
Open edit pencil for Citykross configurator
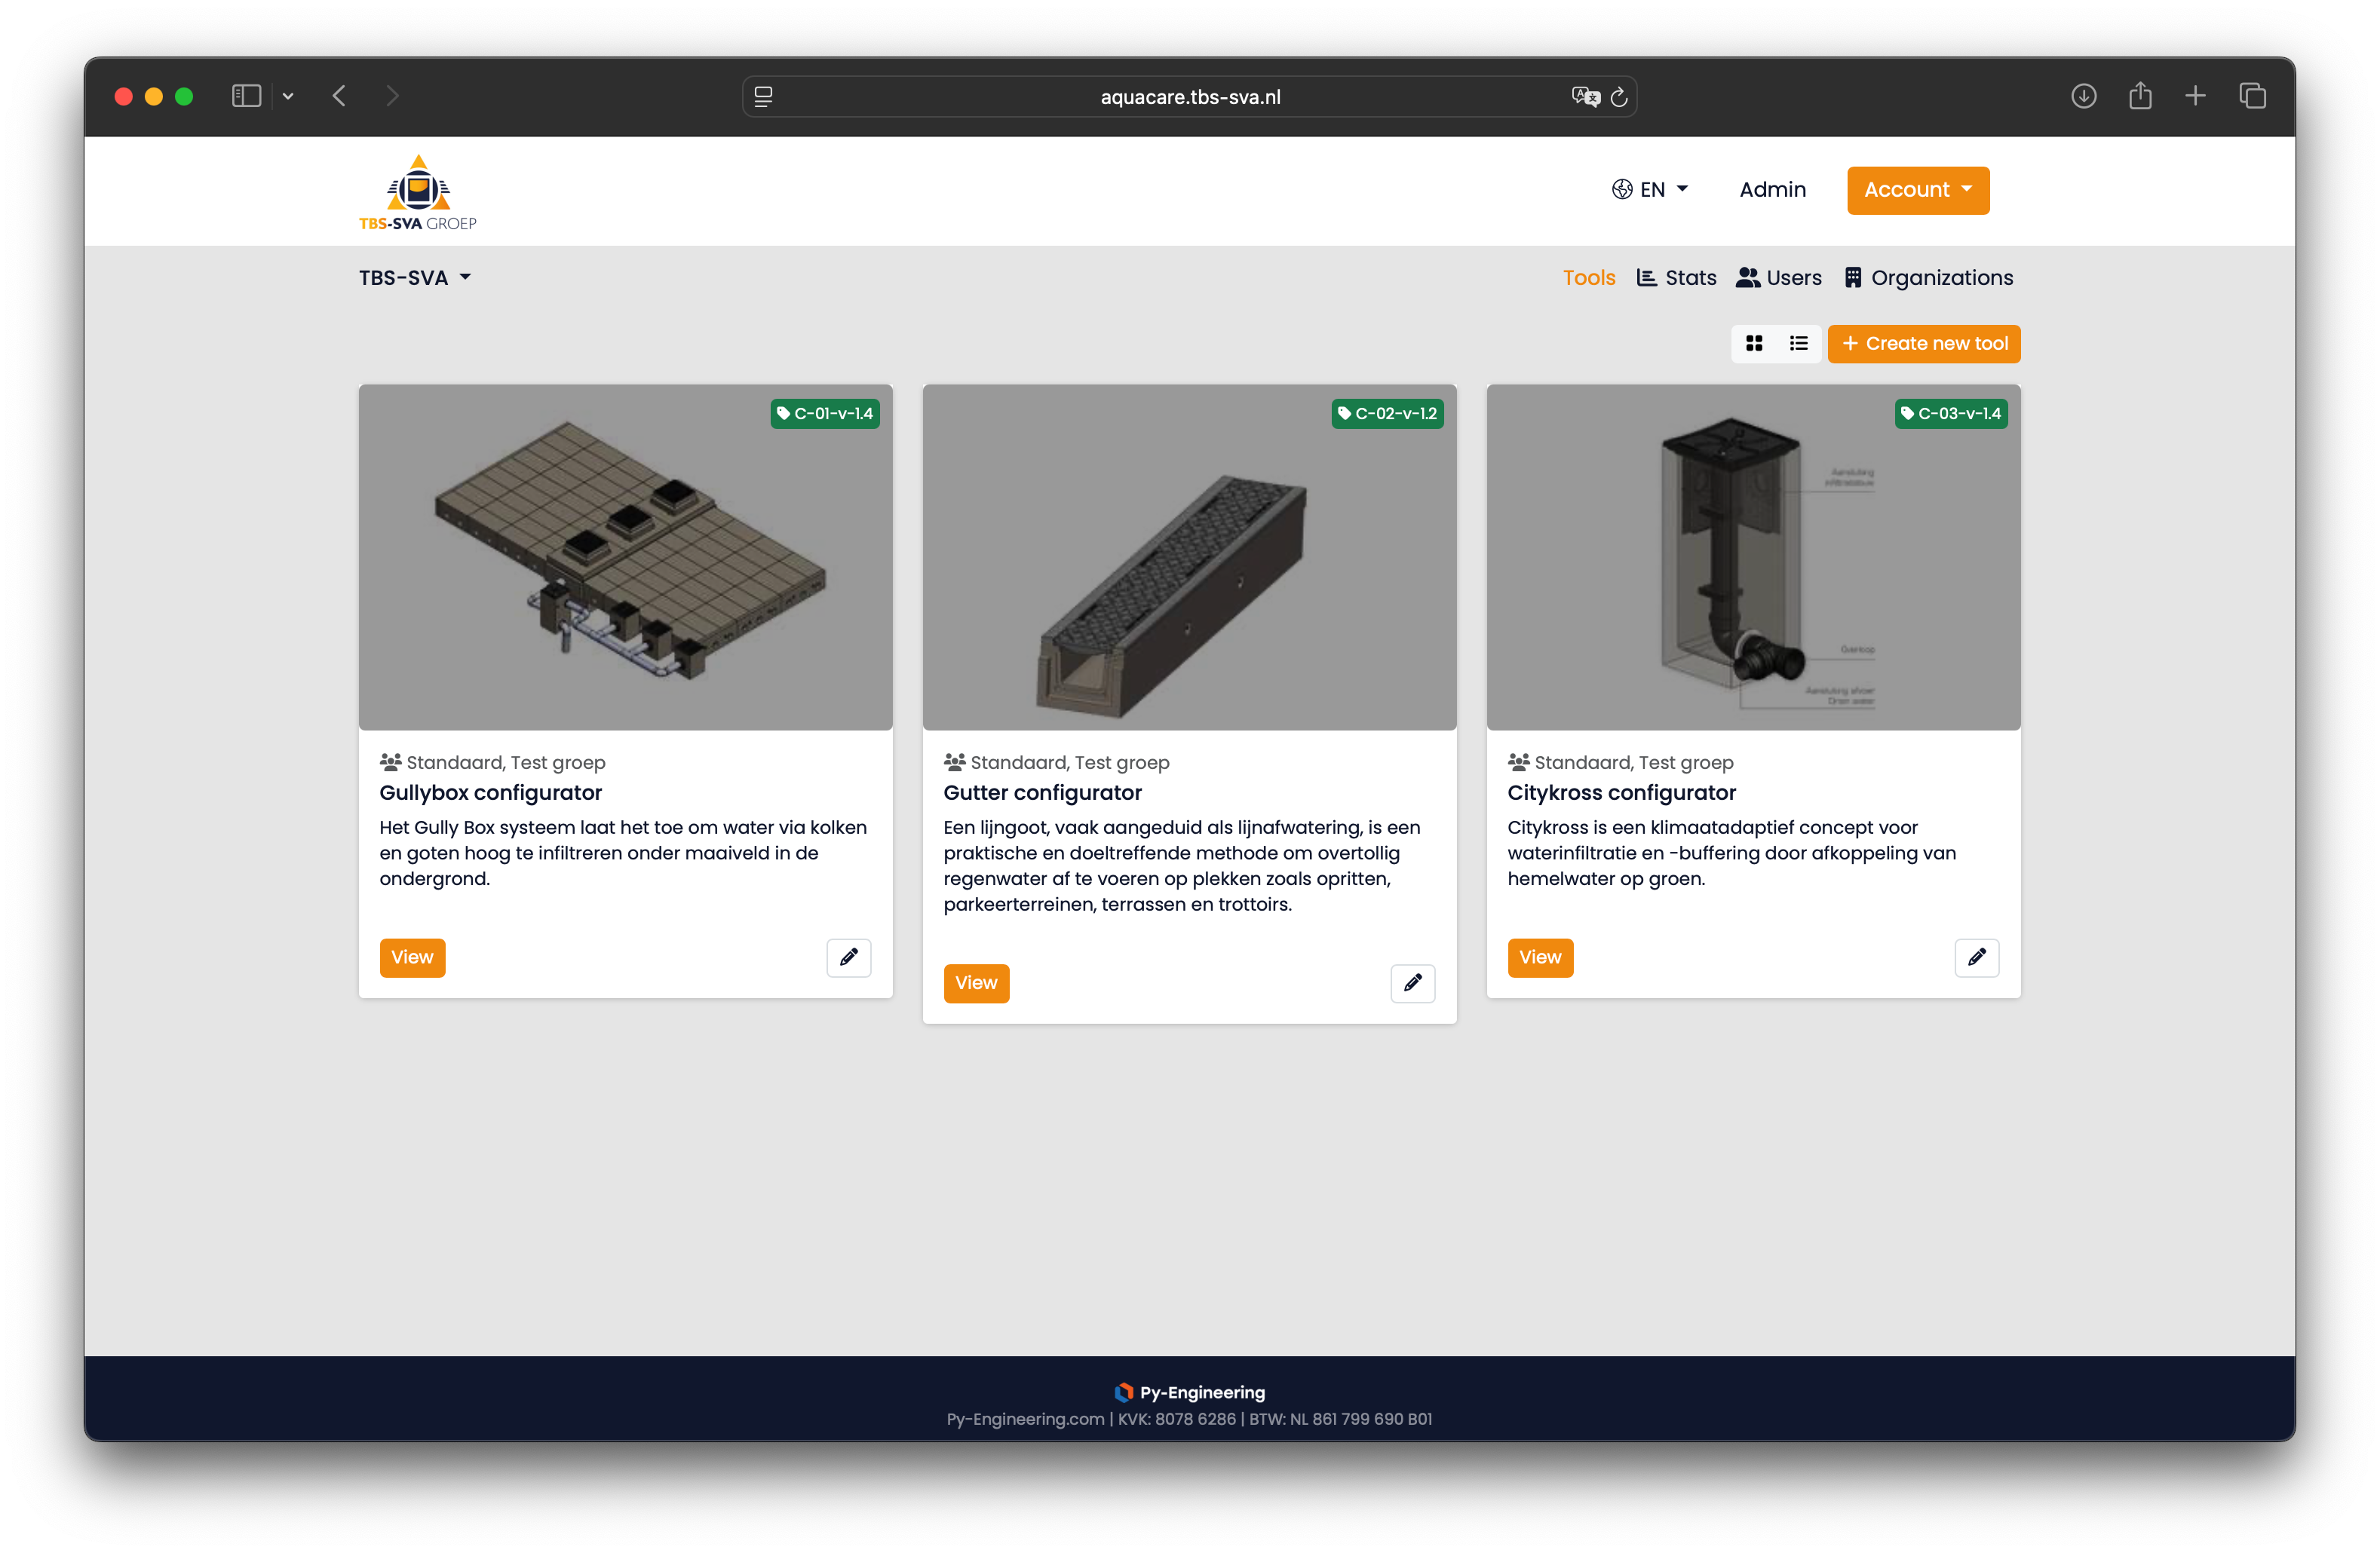tap(1976, 957)
